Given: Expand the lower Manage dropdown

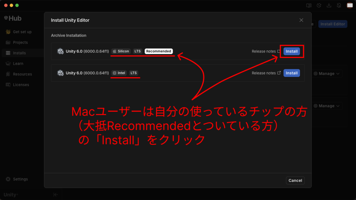Looking at the screenshot, I should (327, 106).
